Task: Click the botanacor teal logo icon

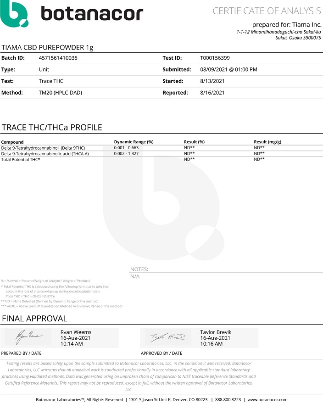Action: tap(14, 13)
